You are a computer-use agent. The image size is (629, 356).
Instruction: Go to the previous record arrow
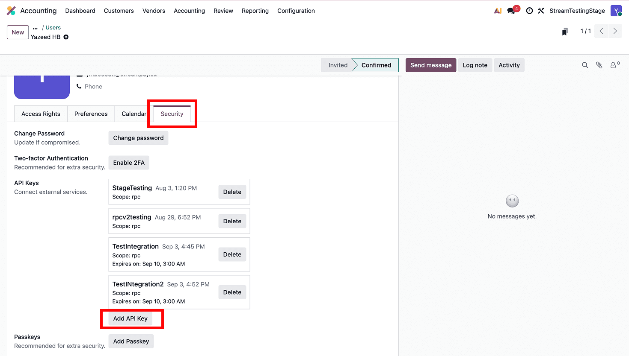(x=601, y=31)
